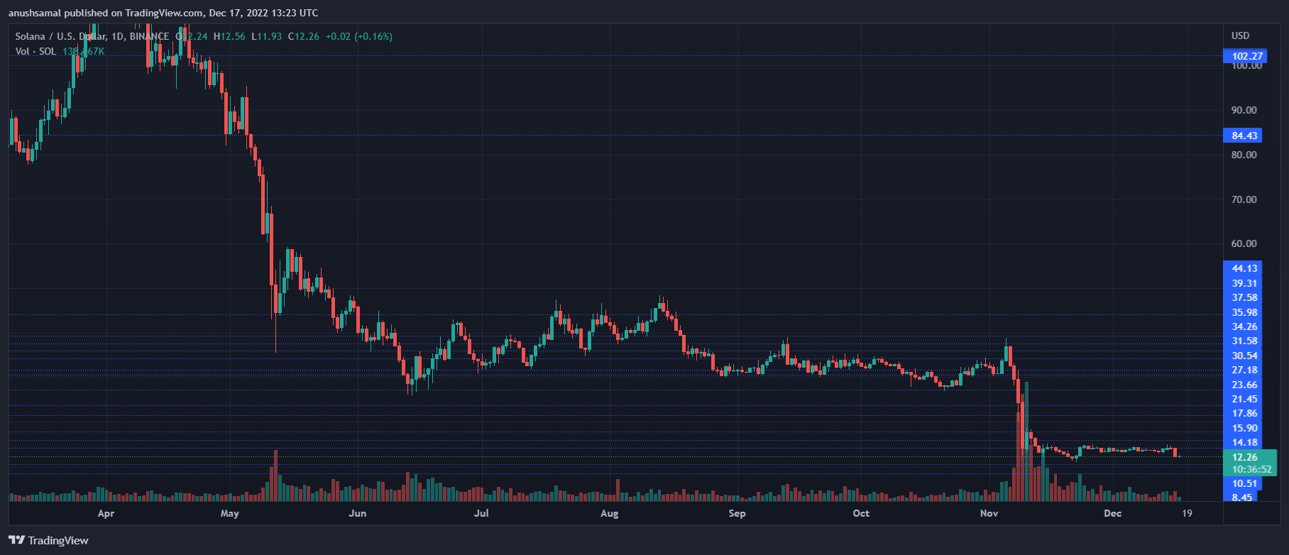Click the Vol · SOL indicator label
The height and width of the screenshot is (555, 1289).
(x=35, y=51)
